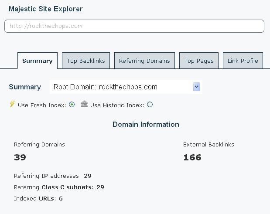Click the Domain Information heading

tap(146, 125)
